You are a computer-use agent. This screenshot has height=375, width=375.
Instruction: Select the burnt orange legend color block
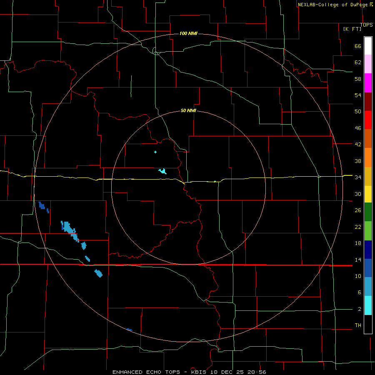click(x=368, y=138)
